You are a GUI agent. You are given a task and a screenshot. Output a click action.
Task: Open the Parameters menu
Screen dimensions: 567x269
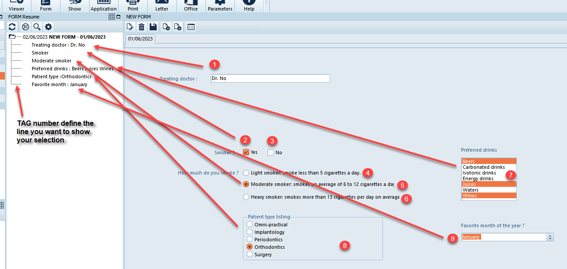click(220, 6)
